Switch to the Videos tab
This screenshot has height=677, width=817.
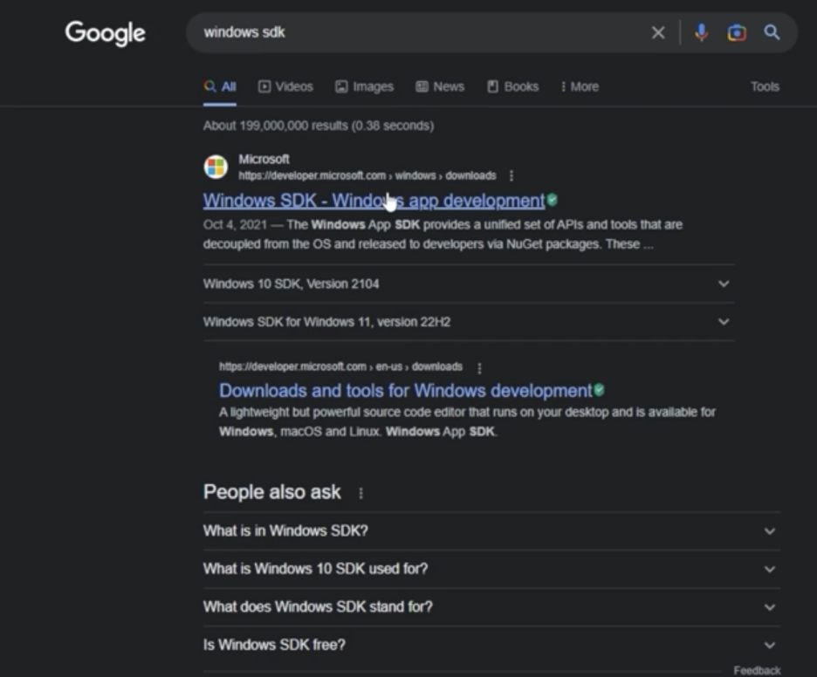coord(285,87)
